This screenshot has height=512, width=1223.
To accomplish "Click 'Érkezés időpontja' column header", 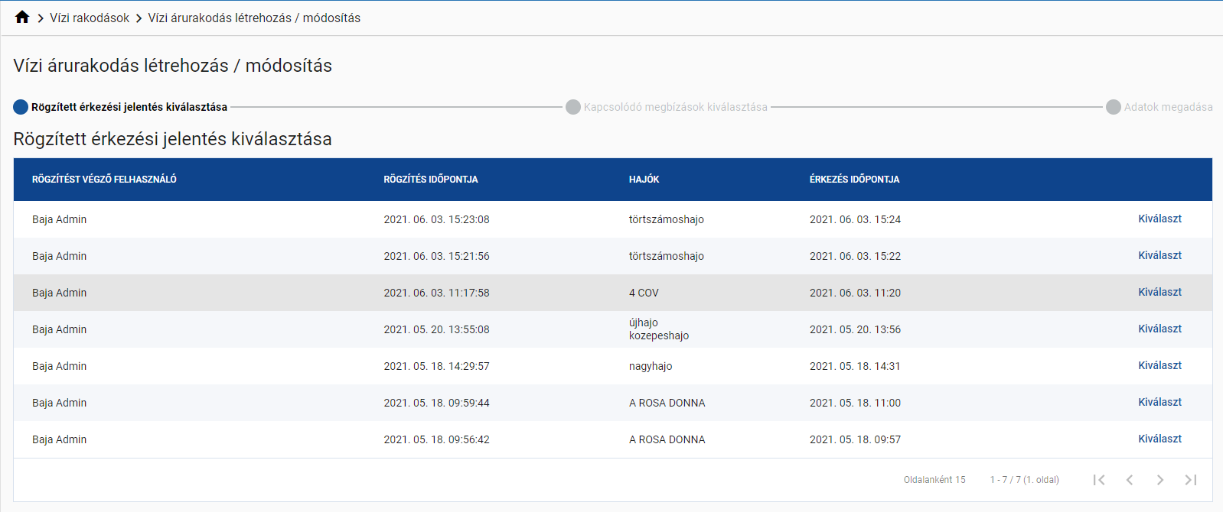I will (854, 180).
